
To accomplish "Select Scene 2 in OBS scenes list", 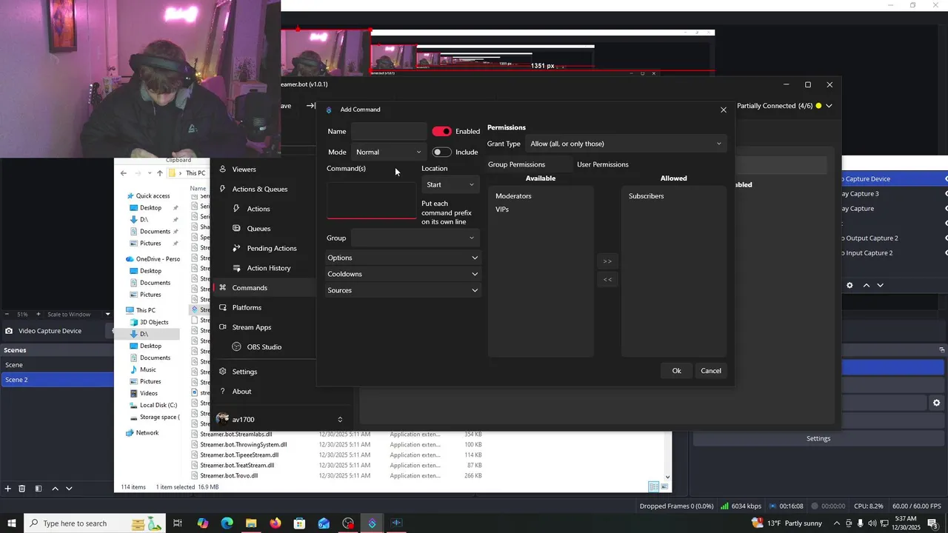I will [57, 380].
